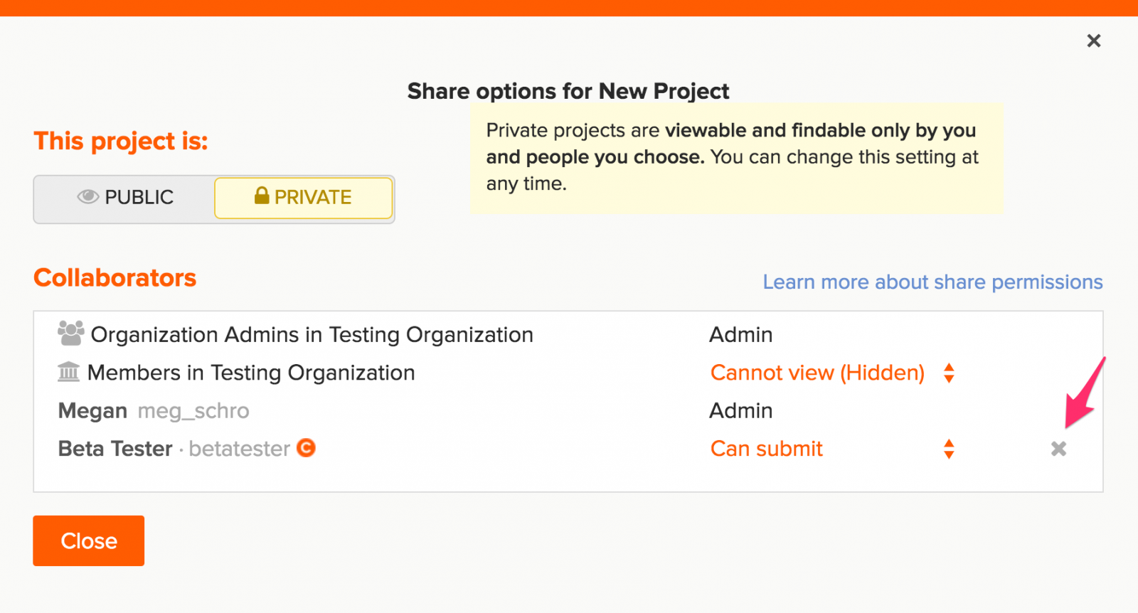Click Members in Testing Organization text
Image resolution: width=1138 pixels, height=613 pixels.
(250, 373)
